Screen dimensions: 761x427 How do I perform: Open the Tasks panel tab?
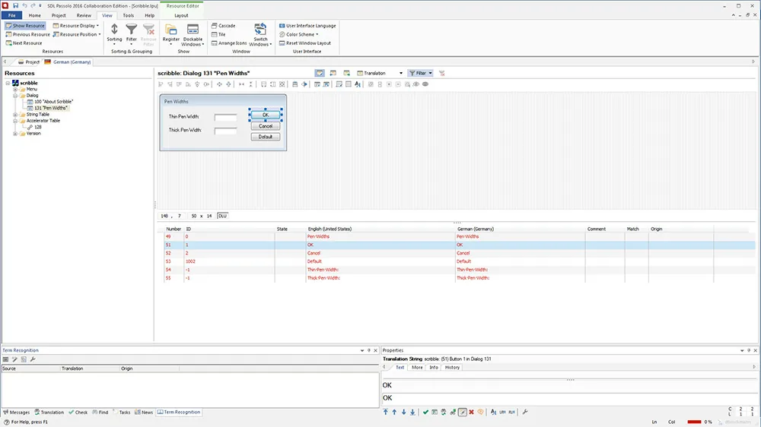(122, 413)
